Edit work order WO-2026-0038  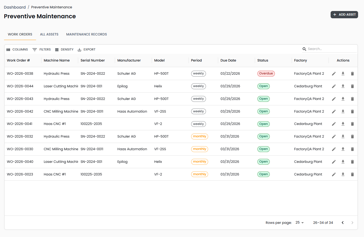coord(334,74)
